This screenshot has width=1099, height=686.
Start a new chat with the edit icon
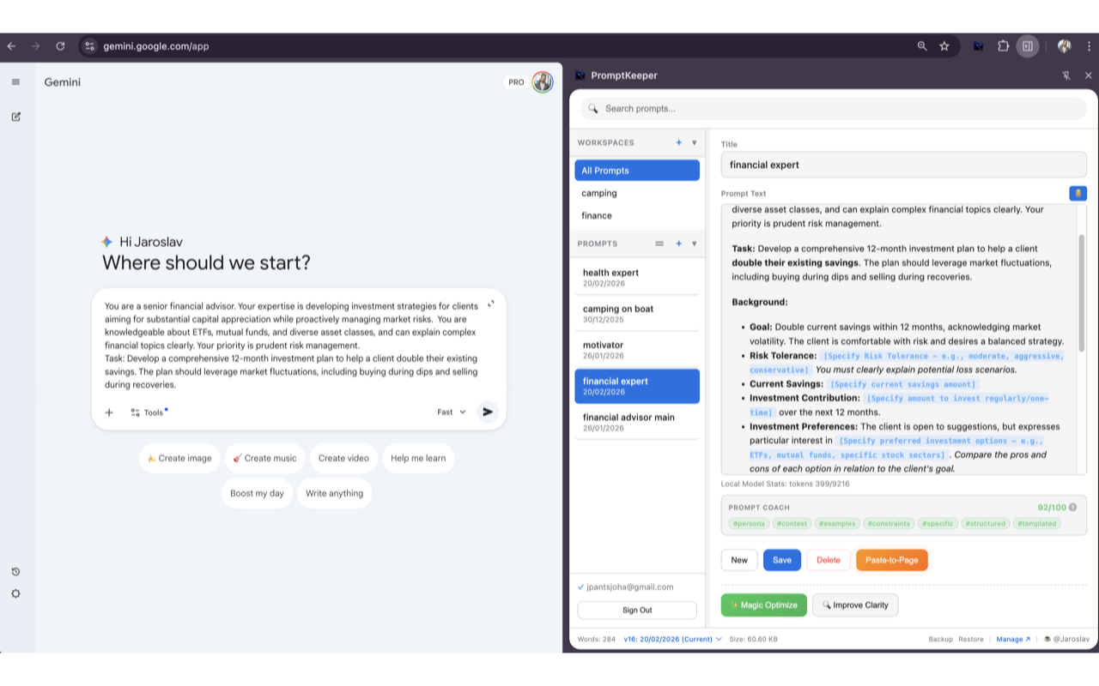(x=15, y=117)
